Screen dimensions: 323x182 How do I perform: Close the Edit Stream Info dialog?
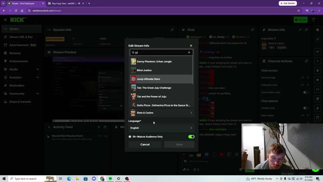tap(191, 46)
